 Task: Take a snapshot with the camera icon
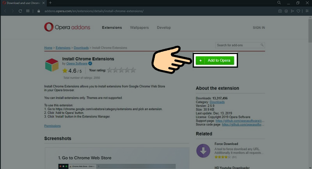pyautogui.click(x=280, y=11)
